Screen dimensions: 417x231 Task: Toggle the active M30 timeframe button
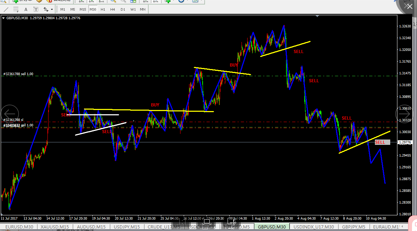93,10
